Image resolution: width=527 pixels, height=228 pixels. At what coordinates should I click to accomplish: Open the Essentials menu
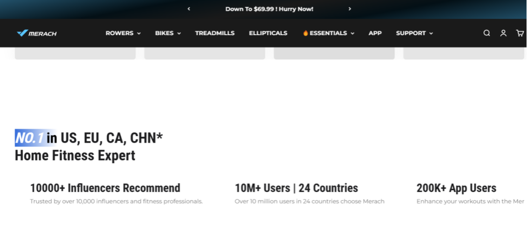pyautogui.click(x=328, y=33)
